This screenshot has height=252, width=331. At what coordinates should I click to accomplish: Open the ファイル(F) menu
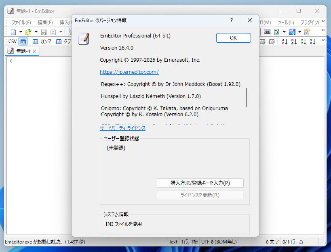click(21, 22)
